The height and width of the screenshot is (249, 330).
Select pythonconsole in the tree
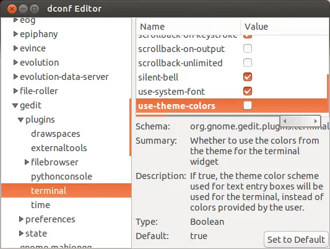pos(62,177)
